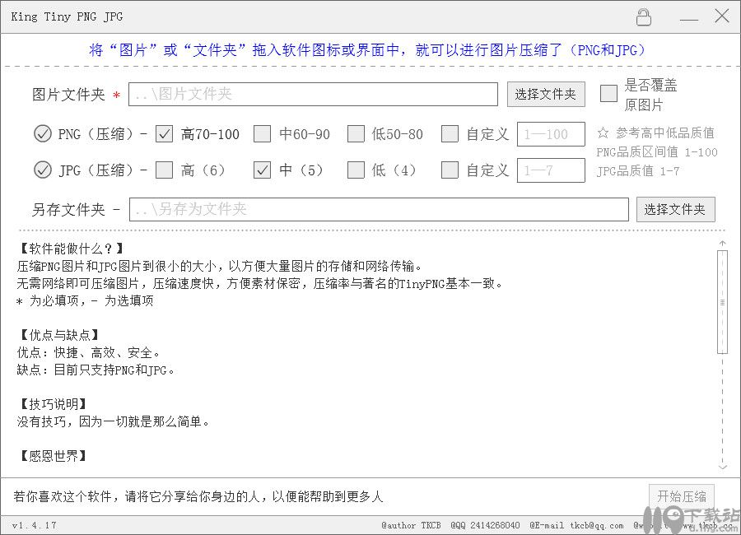
Task: Focus the 图片文件夹 path input field
Action: click(x=313, y=94)
